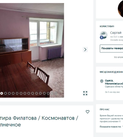Open Усі оголошення link of the seller

[119, 57]
